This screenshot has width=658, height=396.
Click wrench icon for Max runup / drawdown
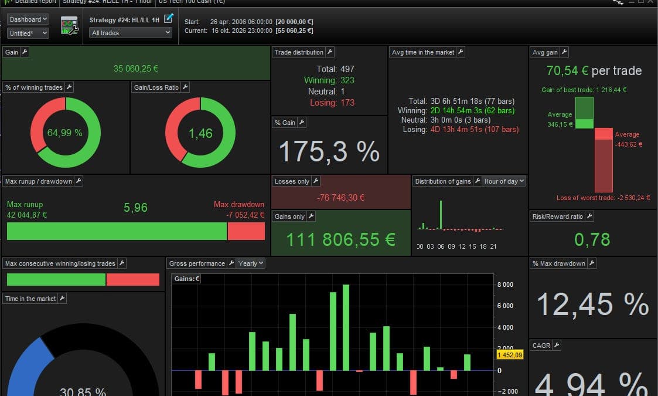79,181
